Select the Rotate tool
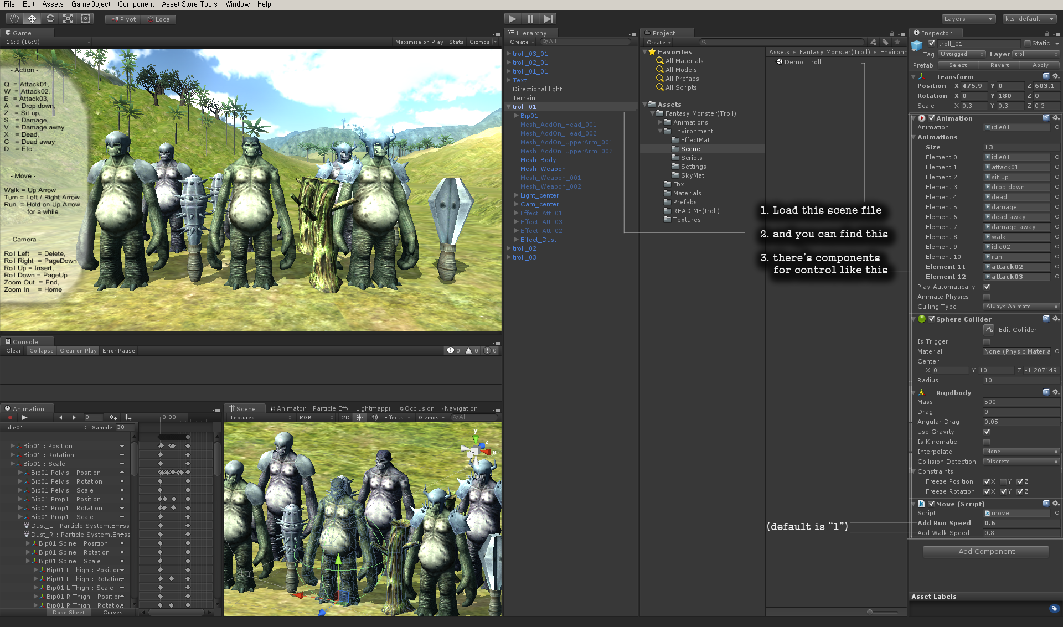 50,19
